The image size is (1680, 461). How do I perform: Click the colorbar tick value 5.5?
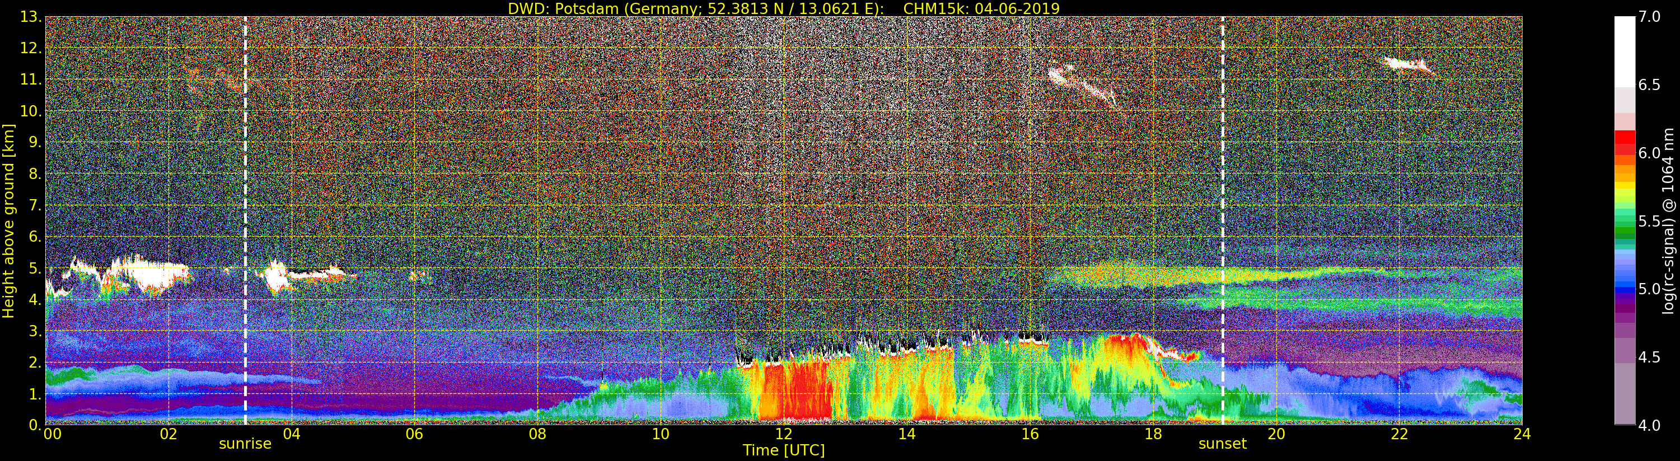(1649, 221)
